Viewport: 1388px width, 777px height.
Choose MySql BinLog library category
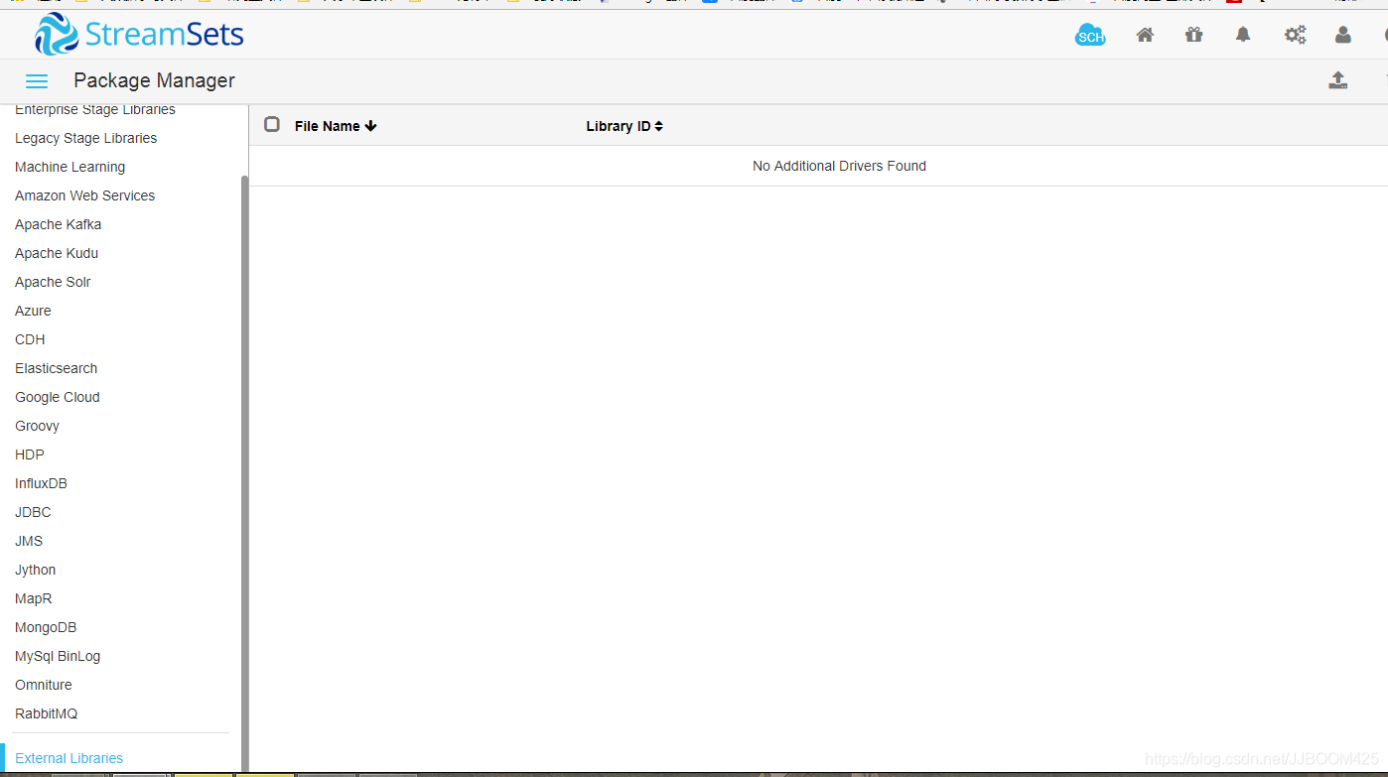click(58, 656)
